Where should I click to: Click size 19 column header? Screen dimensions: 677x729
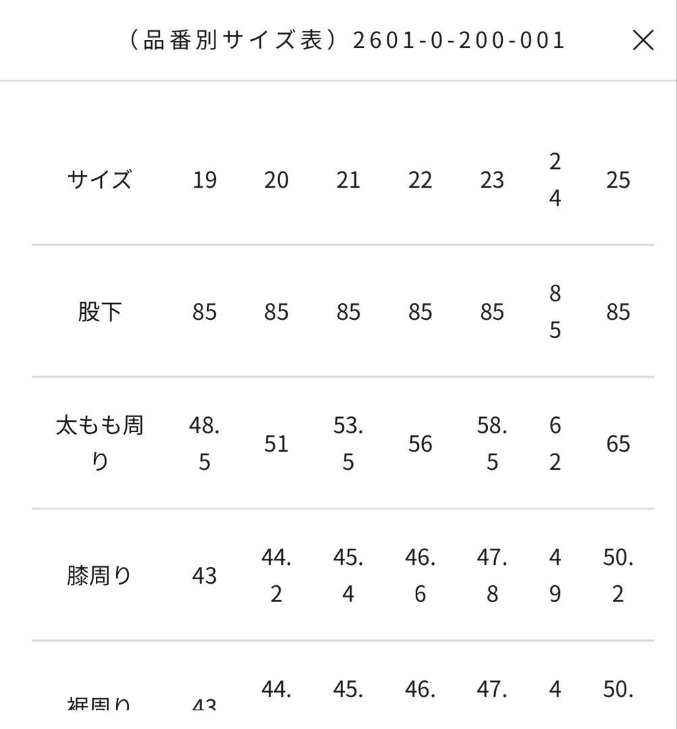[x=205, y=180]
